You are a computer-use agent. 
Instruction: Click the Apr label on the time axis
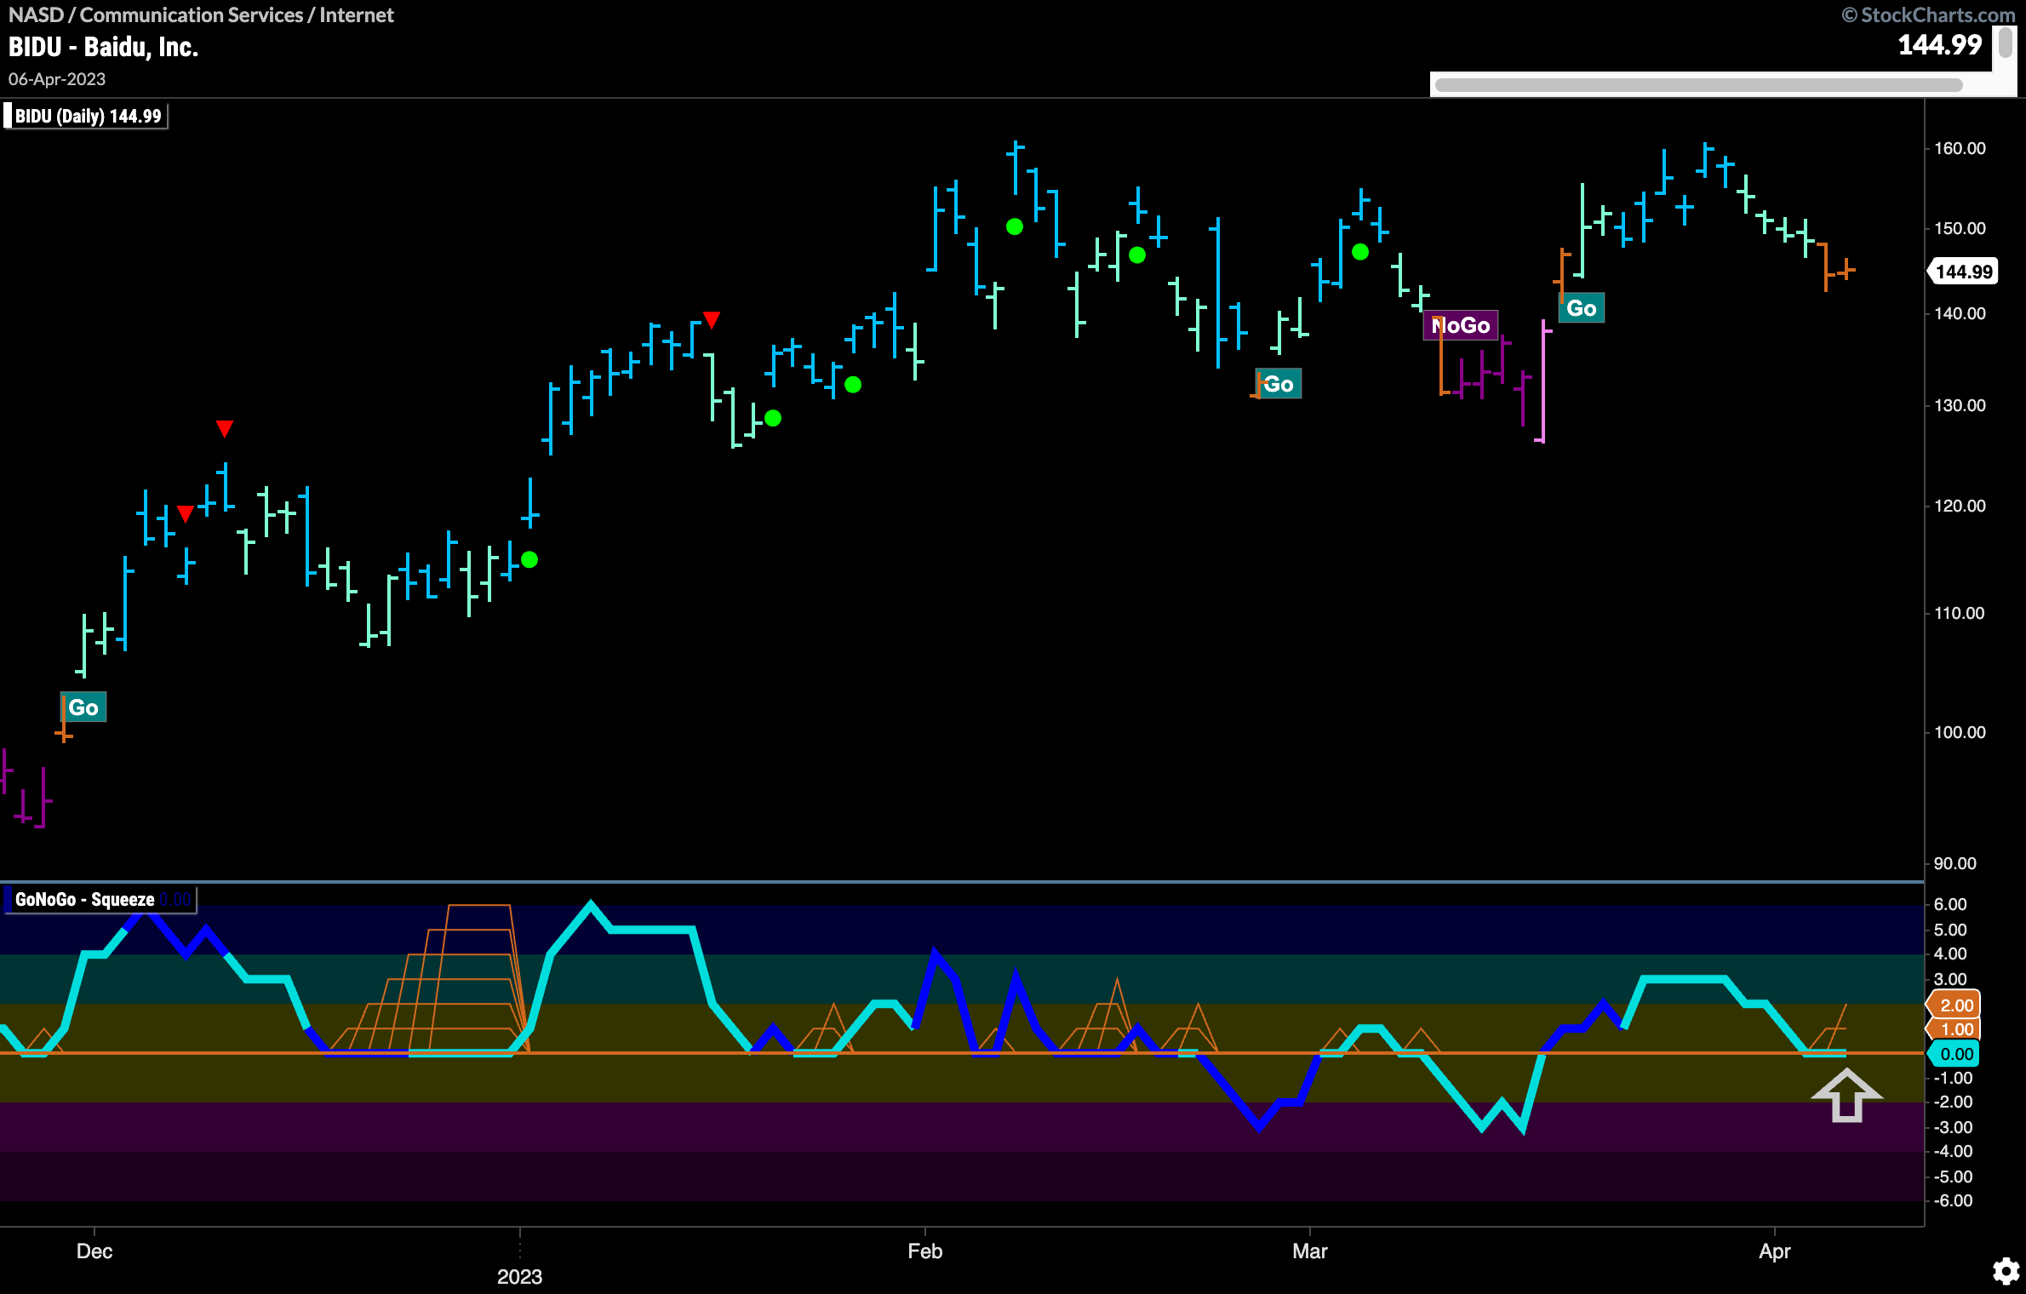point(1774,1251)
